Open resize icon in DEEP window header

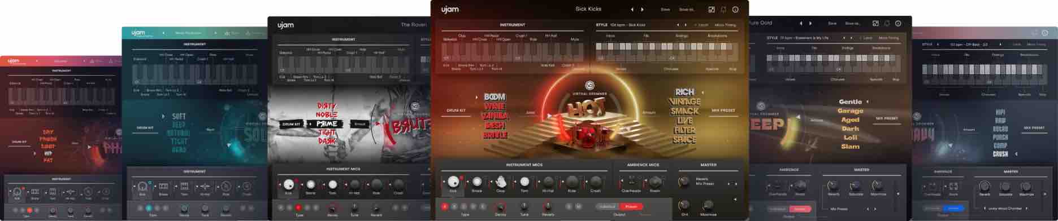click(x=875, y=24)
